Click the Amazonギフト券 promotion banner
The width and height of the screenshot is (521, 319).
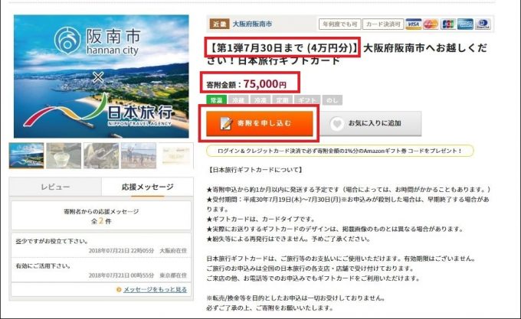340,151
